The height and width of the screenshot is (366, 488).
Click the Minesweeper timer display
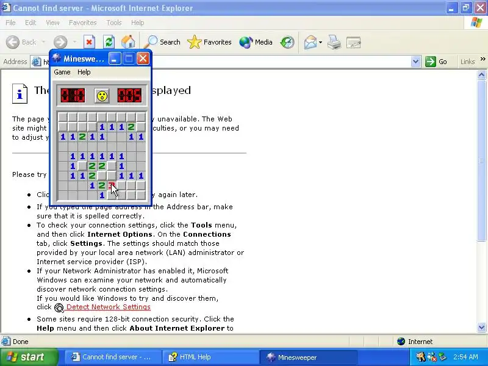point(129,96)
